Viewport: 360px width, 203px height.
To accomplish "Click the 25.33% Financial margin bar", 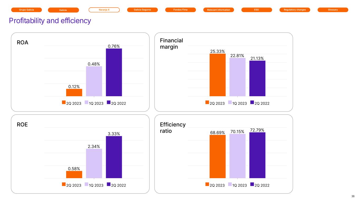I will click(218, 75).
